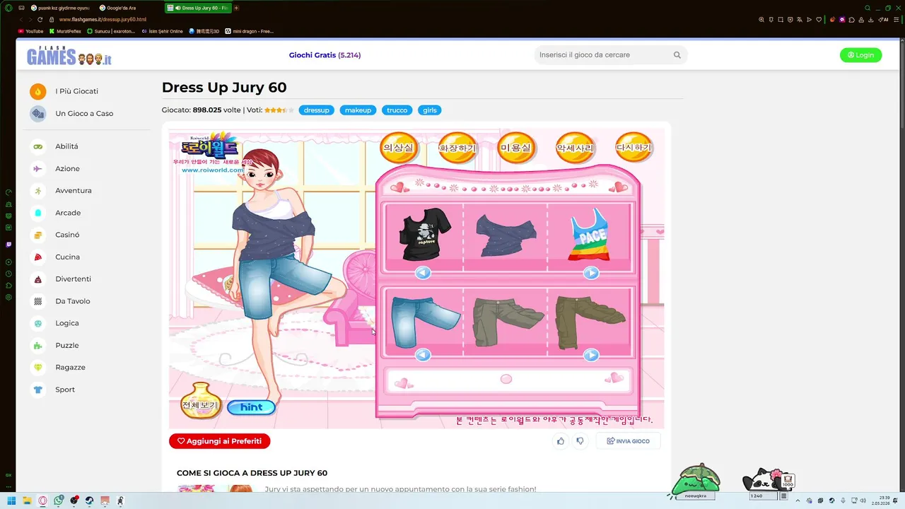Select the Sport category icon
The width and height of the screenshot is (905, 509).
click(x=38, y=390)
